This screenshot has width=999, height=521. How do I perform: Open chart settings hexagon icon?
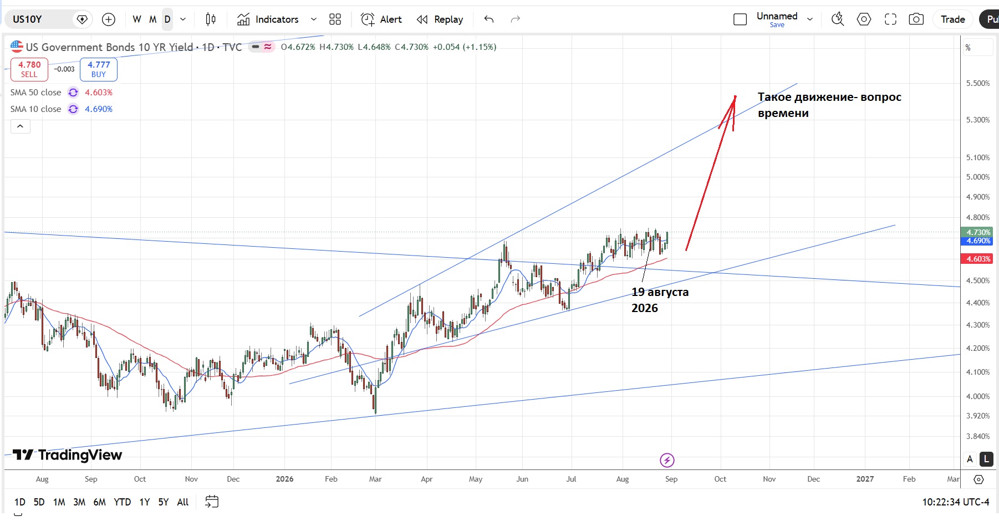tap(864, 19)
